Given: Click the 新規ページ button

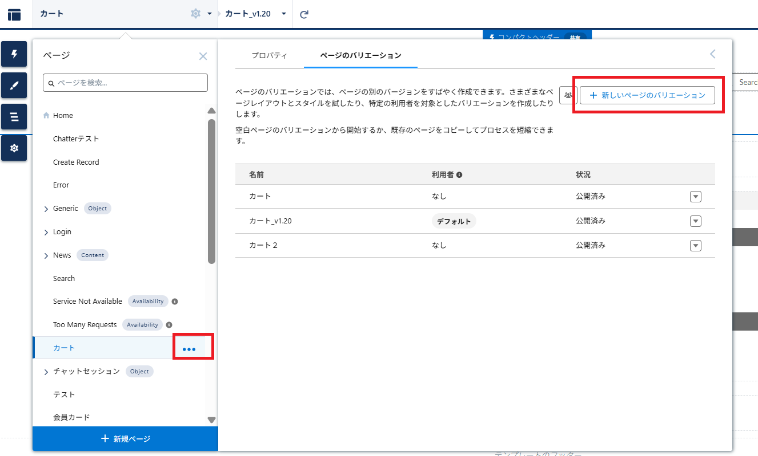Looking at the screenshot, I should click(x=125, y=439).
